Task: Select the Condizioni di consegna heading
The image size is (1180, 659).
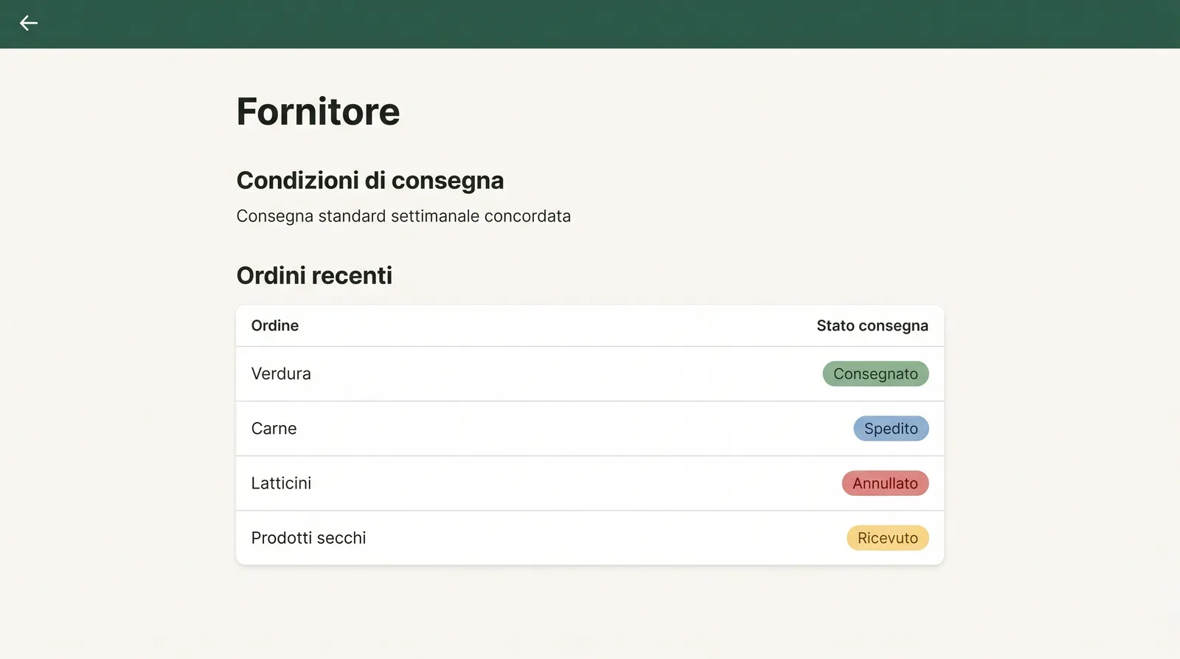Action: [370, 180]
